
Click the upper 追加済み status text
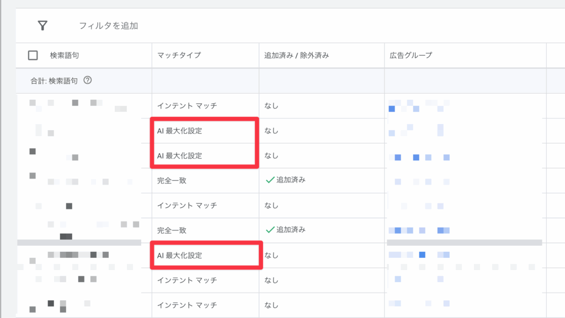(291, 180)
